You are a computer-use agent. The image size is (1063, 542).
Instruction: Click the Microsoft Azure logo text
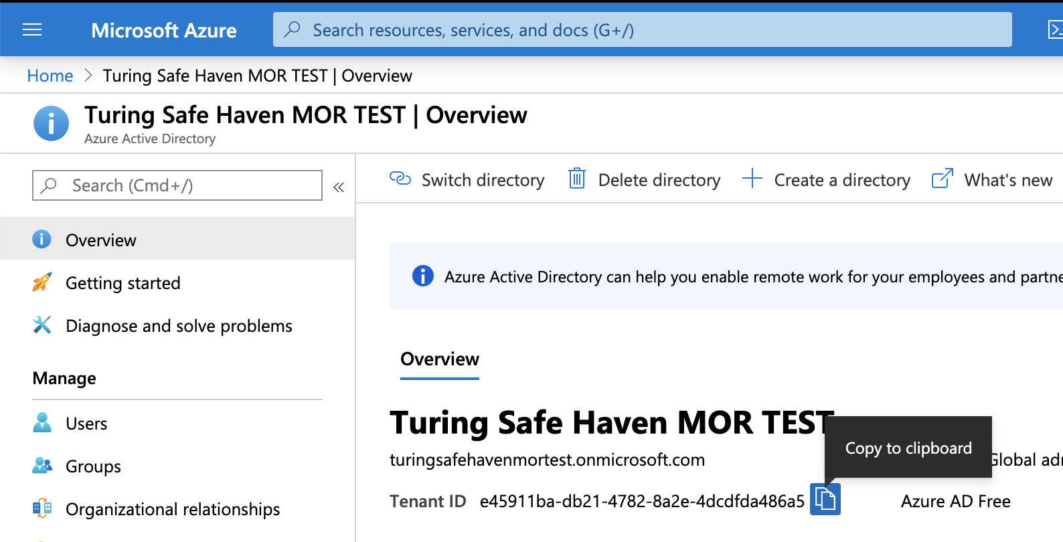tap(164, 30)
